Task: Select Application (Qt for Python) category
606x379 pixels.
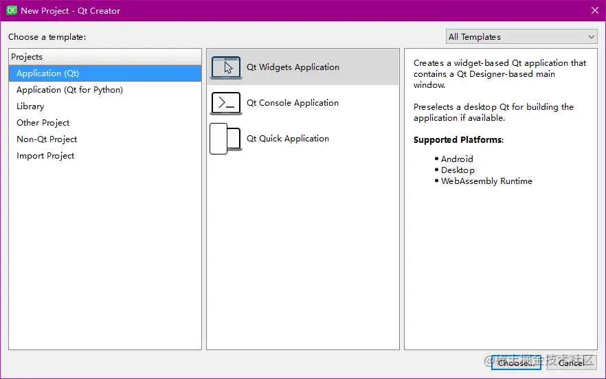Action: click(105, 90)
